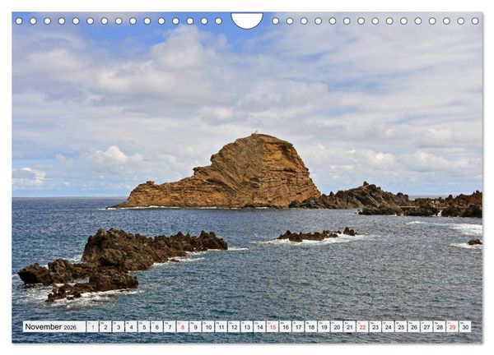
Task: Select date cell 1 in calendar strip
Action: point(92,327)
